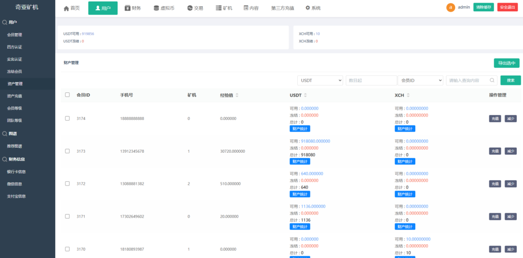
Task: Click the magnifier icon beside sidebar 图谱
Action: point(5,134)
